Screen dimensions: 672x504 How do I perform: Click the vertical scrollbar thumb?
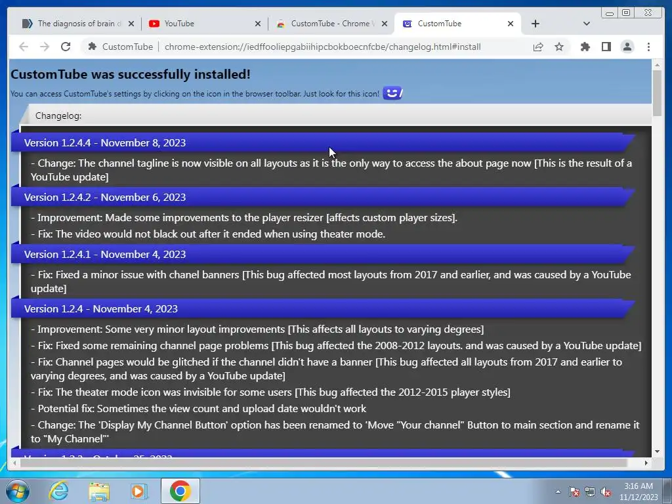(x=657, y=92)
